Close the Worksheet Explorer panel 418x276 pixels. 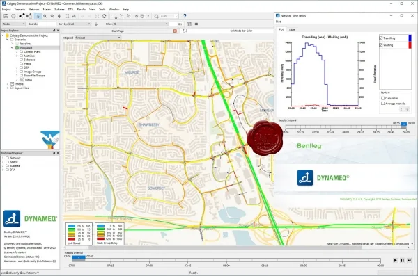58,153
